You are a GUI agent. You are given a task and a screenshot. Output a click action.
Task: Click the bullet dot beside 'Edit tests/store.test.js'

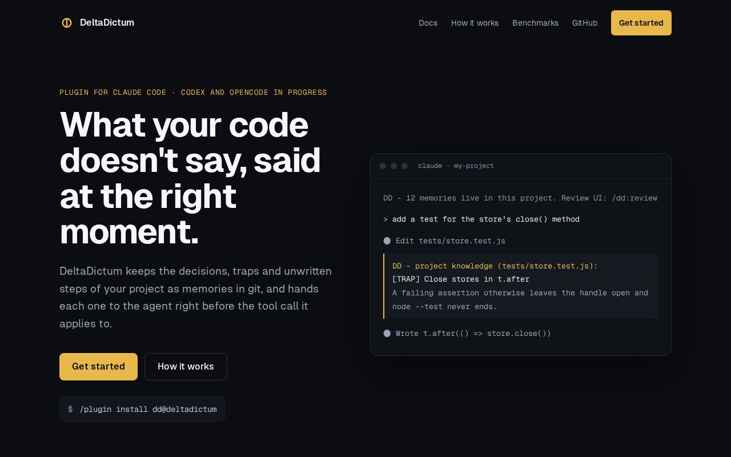[387, 241]
